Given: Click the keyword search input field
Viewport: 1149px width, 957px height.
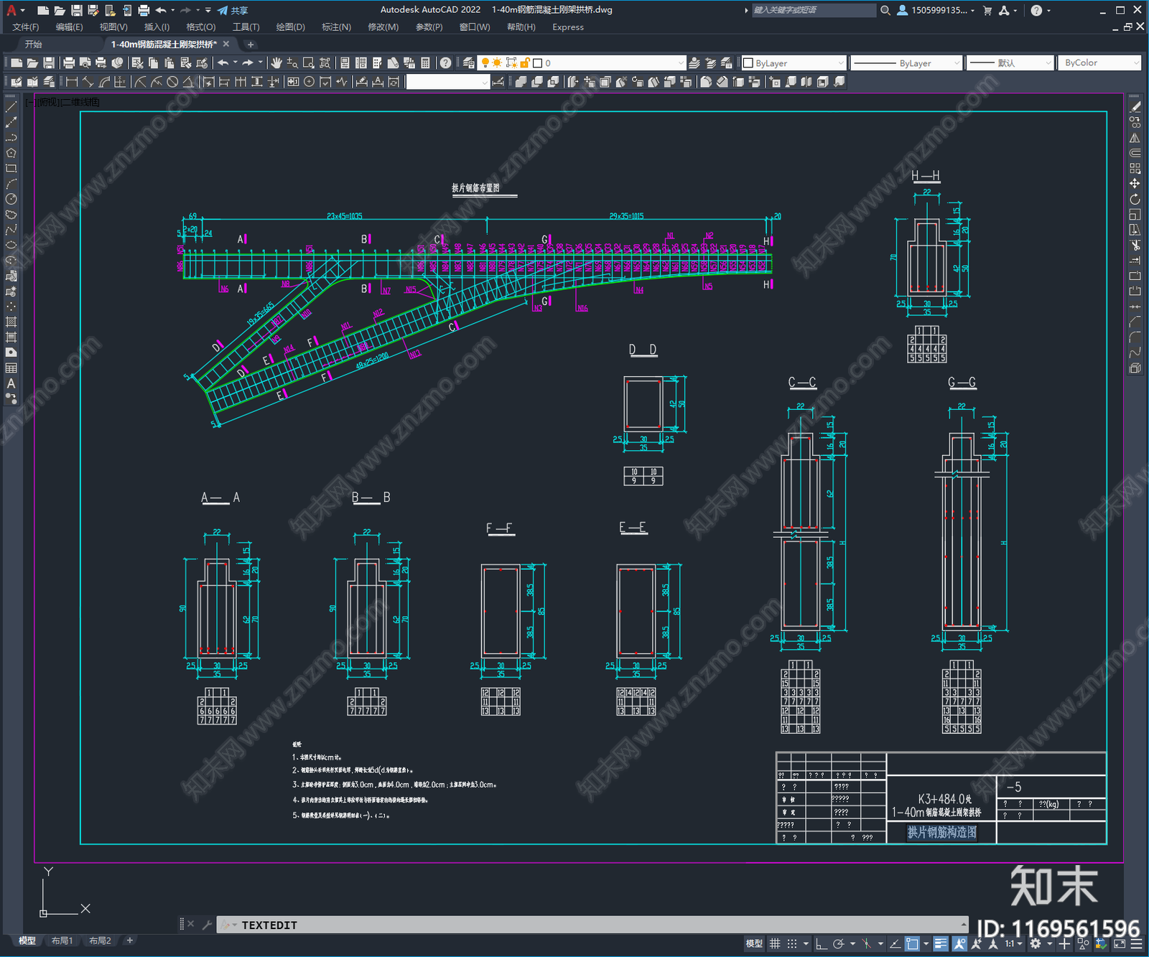Looking at the screenshot, I should tap(813, 10).
